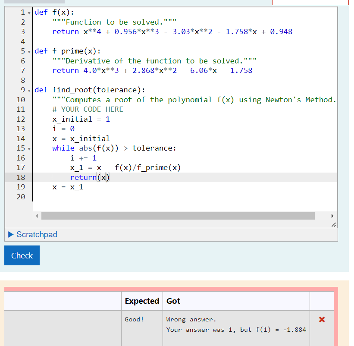The image size is (354, 346).
Task: Click the editor resize handle
Action: click(334, 225)
